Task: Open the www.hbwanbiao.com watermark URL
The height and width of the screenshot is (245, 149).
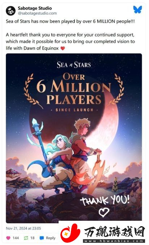Action: coord(115,241)
